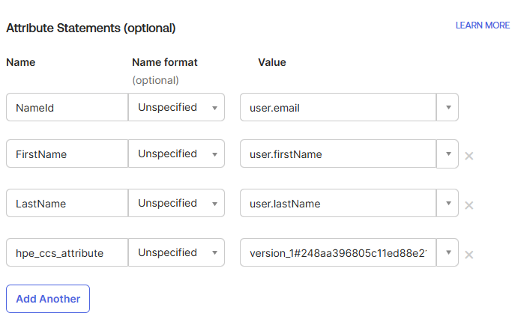Open value dropdown arrow for user.email
The height and width of the screenshot is (328, 524).
[x=448, y=107]
